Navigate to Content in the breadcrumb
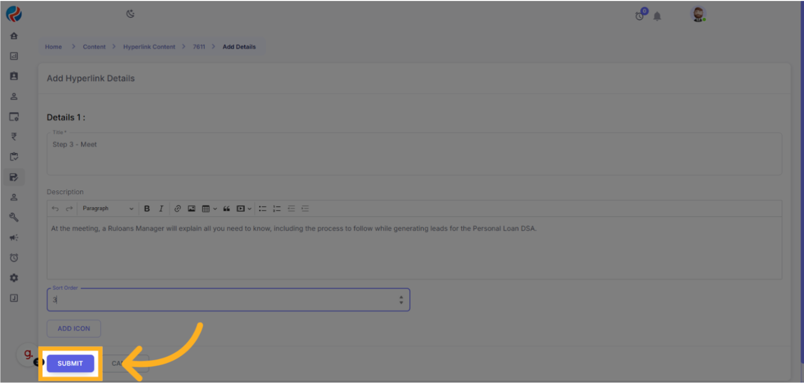 (94, 47)
